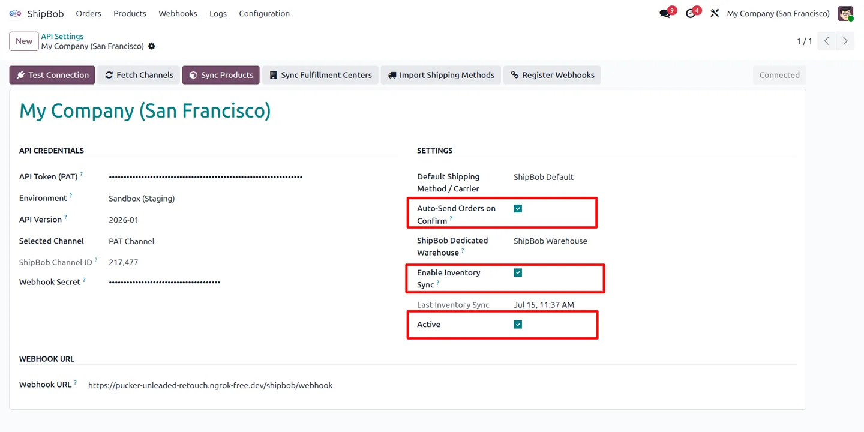864x432 pixels.
Task: Click the Fetch Channels button
Action: point(139,75)
